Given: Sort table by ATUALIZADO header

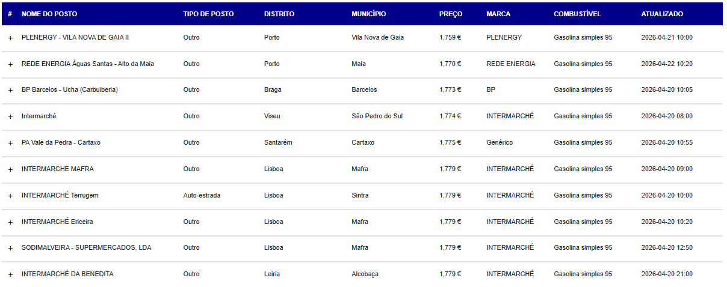Looking at the screenshot, I should [x=662, y=14].
